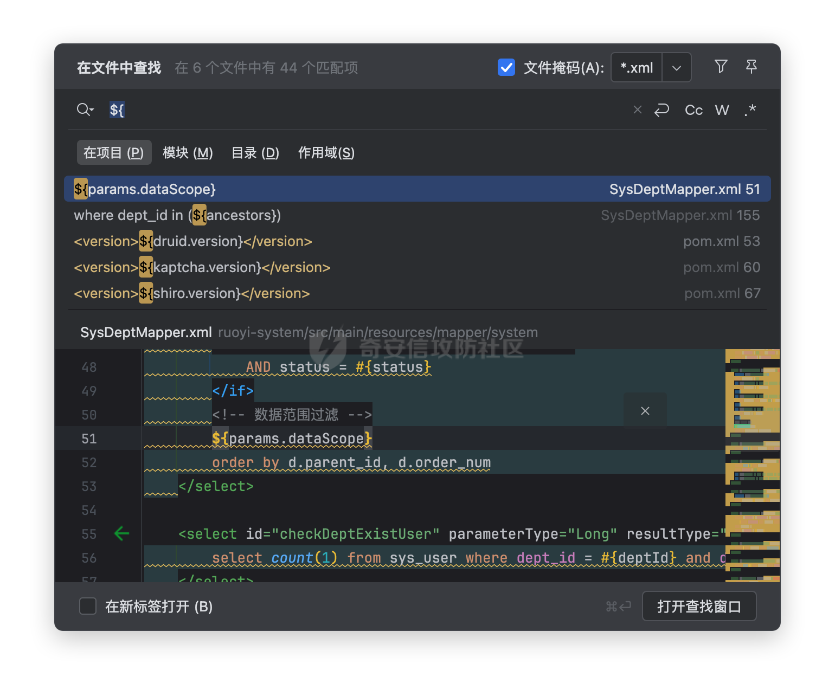Click the filter funnel icon
835x696 pixels.
pos(721,67)
